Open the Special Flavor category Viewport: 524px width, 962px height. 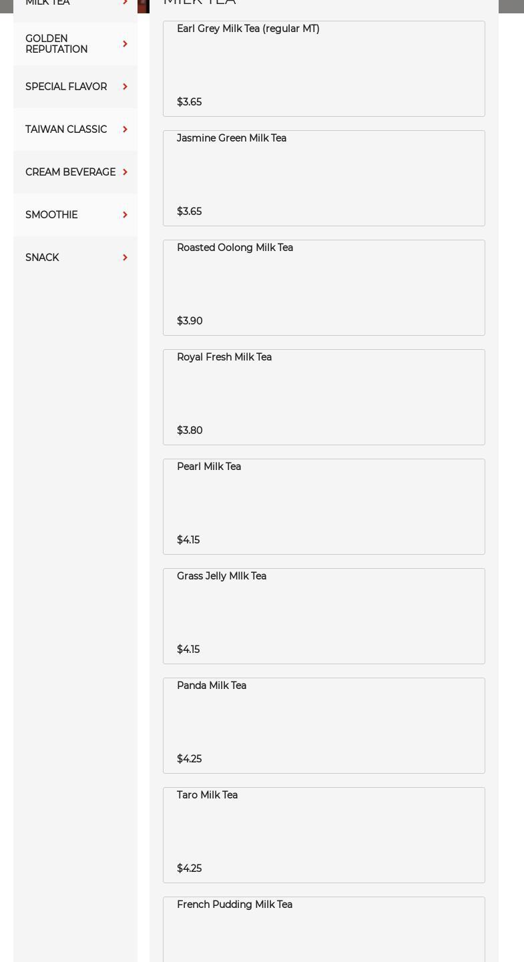pyautogui.click(x=75, y=87)
